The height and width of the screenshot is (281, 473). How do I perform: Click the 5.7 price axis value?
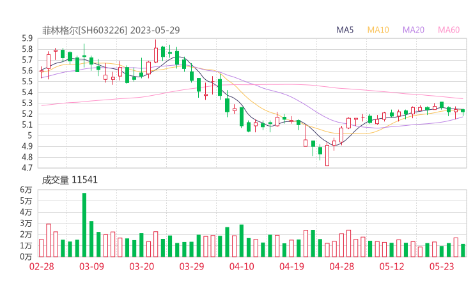(27, 60)
